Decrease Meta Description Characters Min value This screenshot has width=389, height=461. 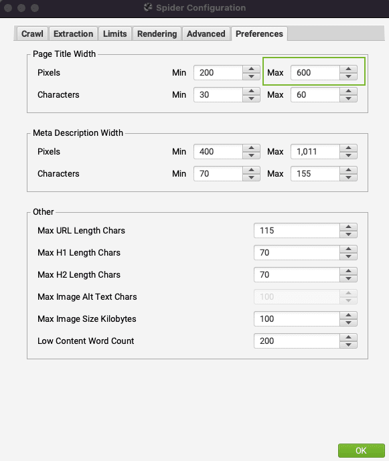click(251, 177)
